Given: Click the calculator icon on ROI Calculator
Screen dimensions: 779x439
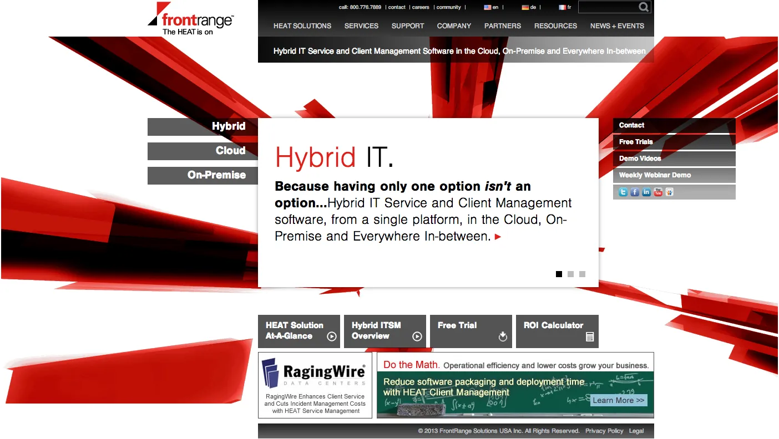Looking at the screenshot, I should (x=590, y=336).
